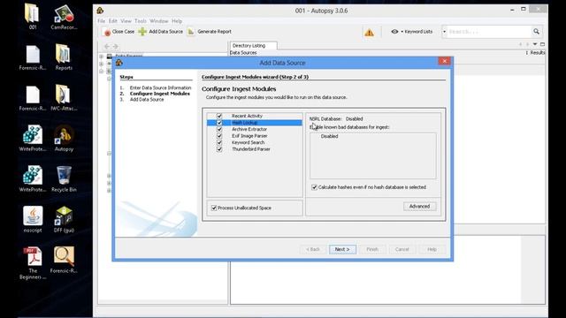Image resolution: width=566 pixels, height=318 pixels.
Task: Click the back arrow in the tree panel
Action: point(107,47)
